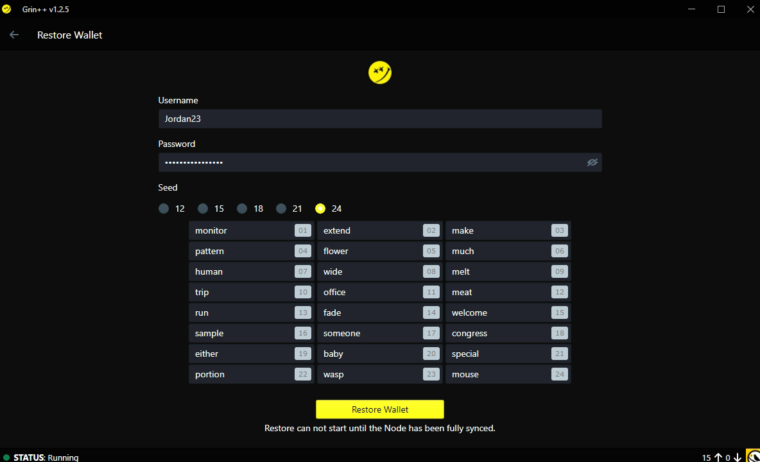Click seed word 01 field 'monitor'

pyautogui.click(x=252, y=230)
